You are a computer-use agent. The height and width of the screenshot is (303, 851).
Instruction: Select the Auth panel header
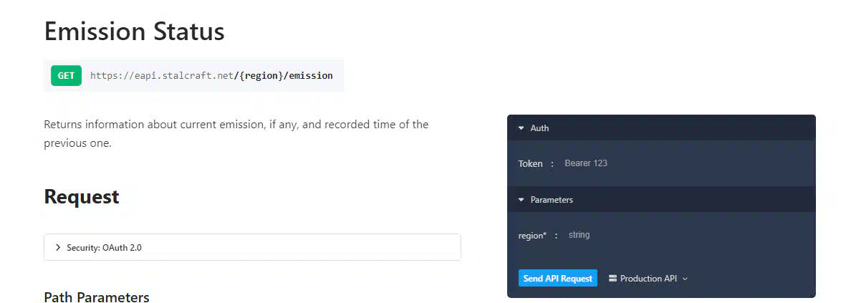661,128
